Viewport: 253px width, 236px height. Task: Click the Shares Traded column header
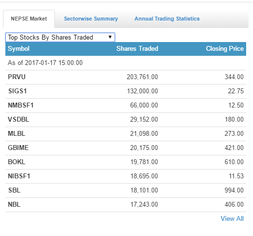tap(137, 48)
